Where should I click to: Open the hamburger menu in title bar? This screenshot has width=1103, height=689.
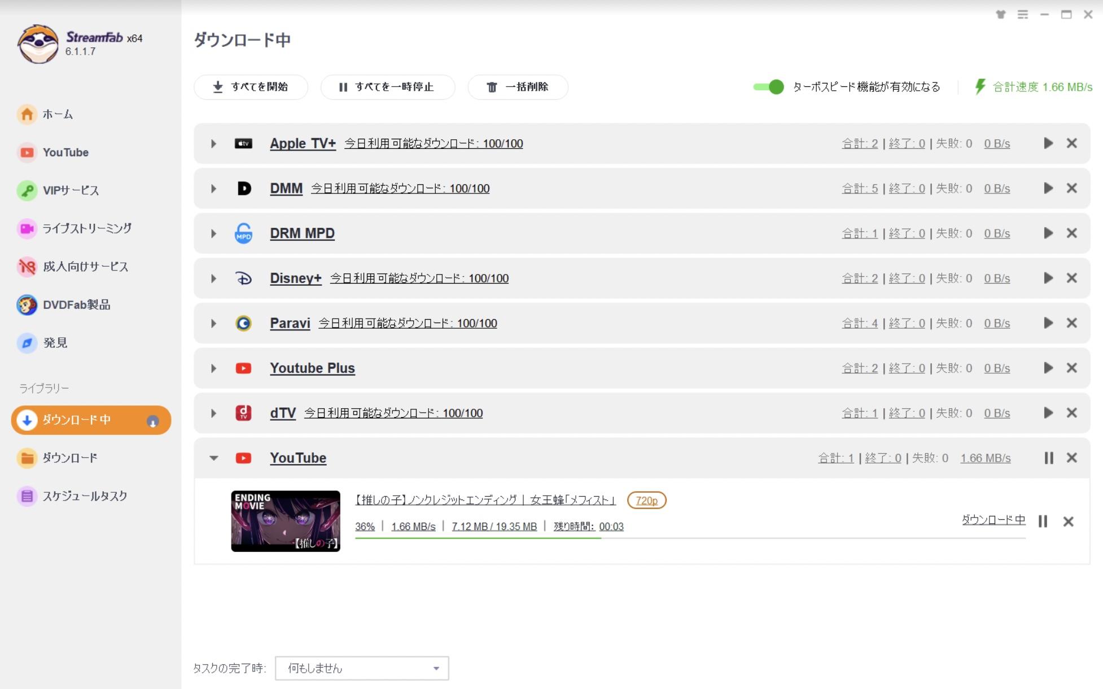coord(1022,15)
